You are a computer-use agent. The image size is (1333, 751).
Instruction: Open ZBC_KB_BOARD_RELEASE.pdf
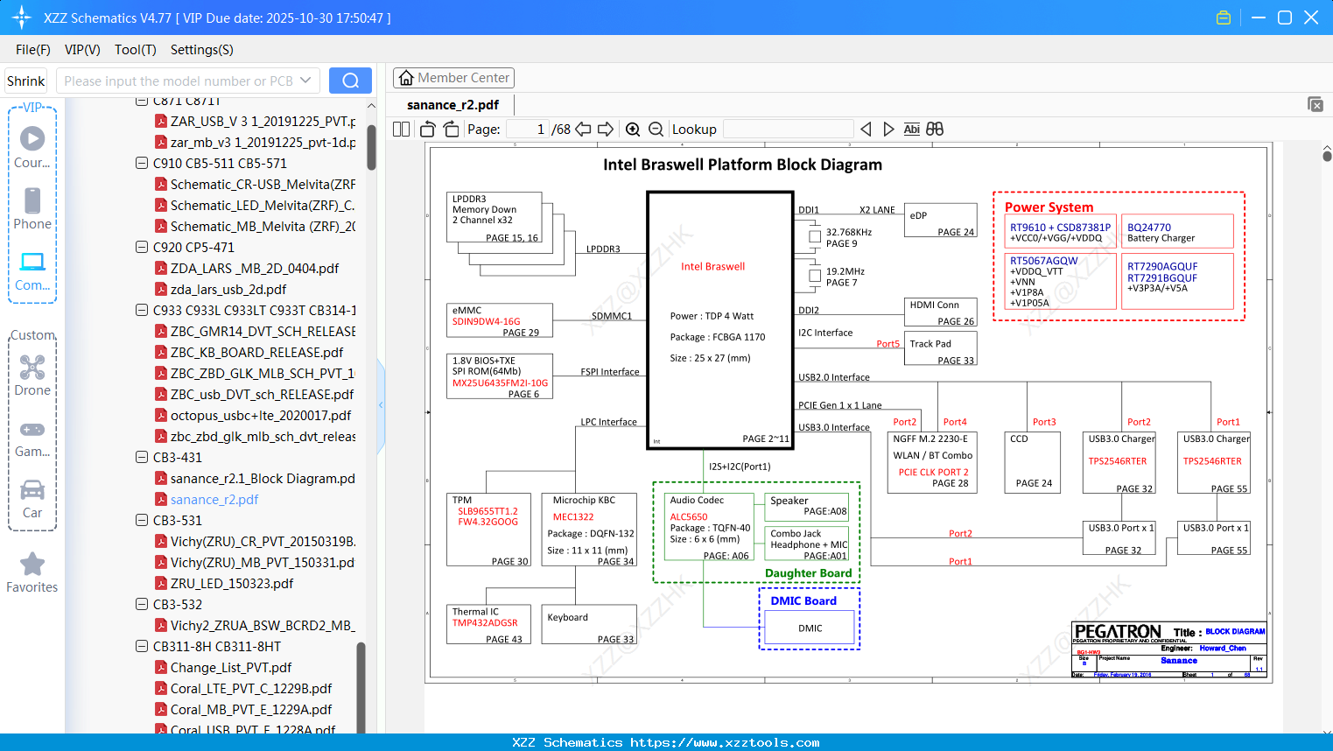tap(256, 353)
